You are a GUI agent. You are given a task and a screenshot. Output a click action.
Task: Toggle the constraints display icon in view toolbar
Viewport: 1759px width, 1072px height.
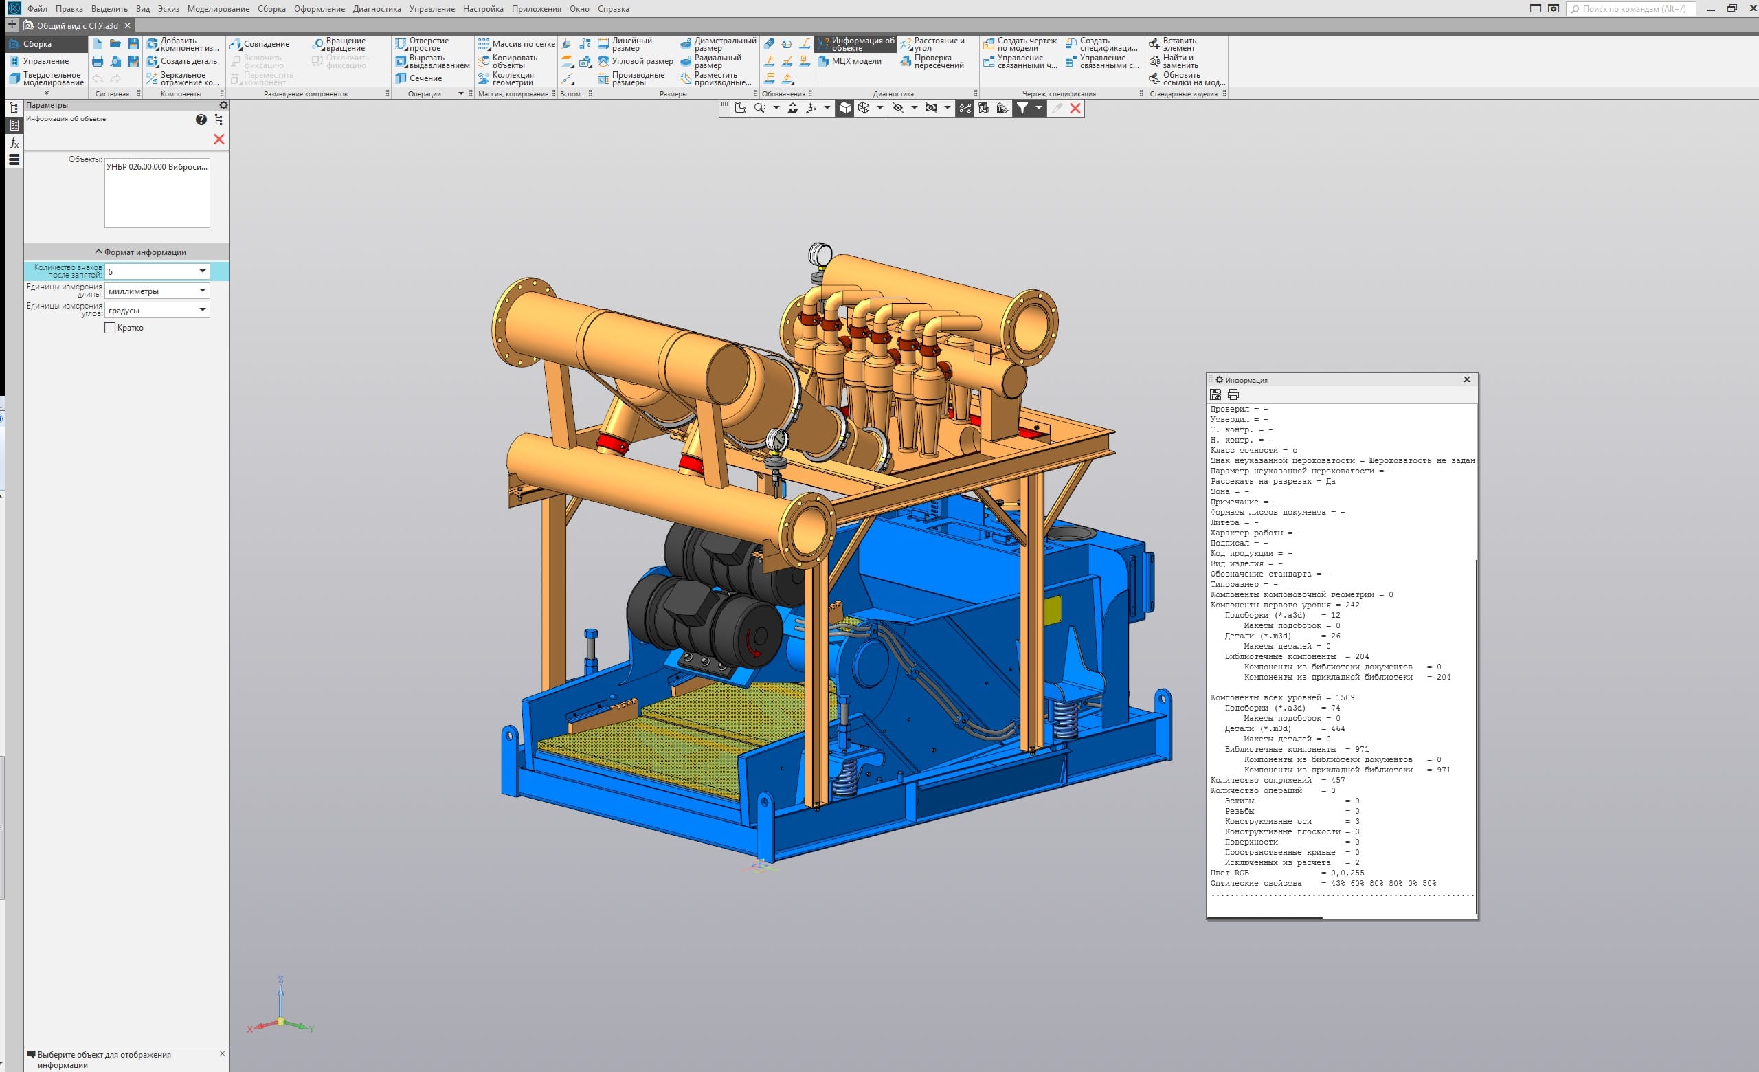[x=965, y=108]
